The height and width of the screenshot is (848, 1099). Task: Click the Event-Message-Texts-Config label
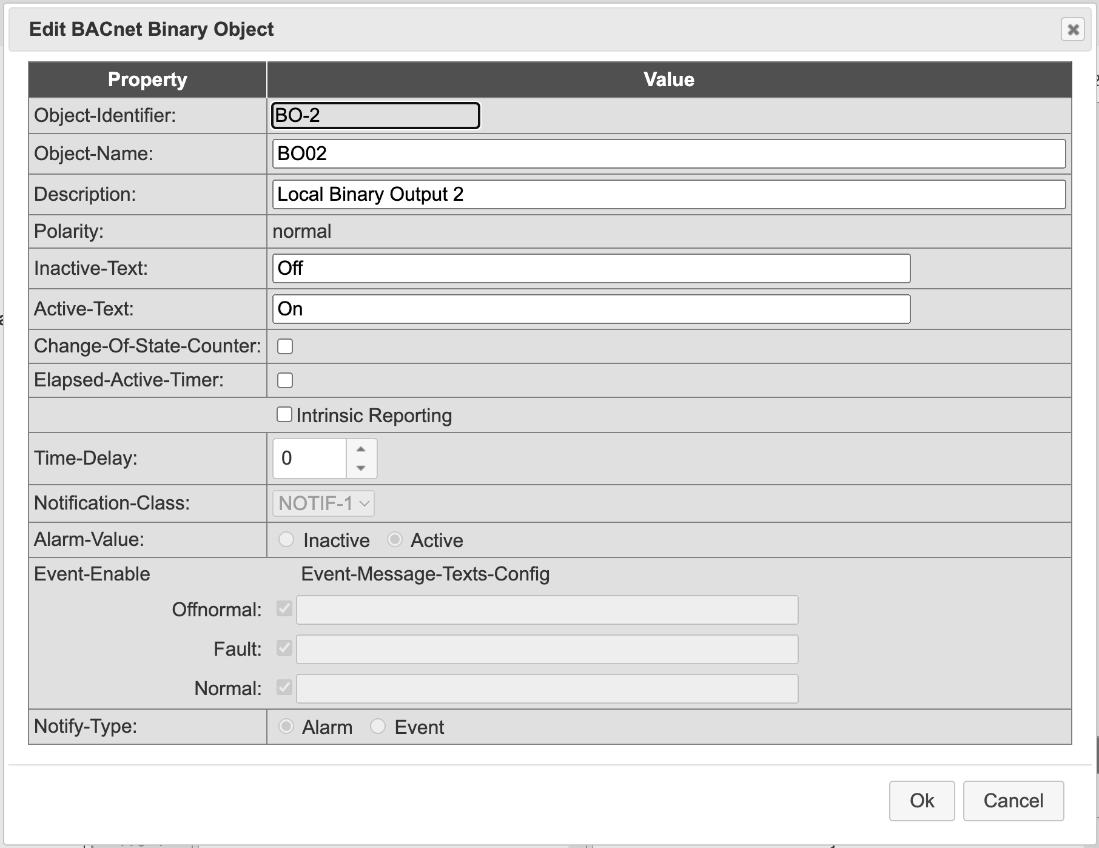click(425, 574)
